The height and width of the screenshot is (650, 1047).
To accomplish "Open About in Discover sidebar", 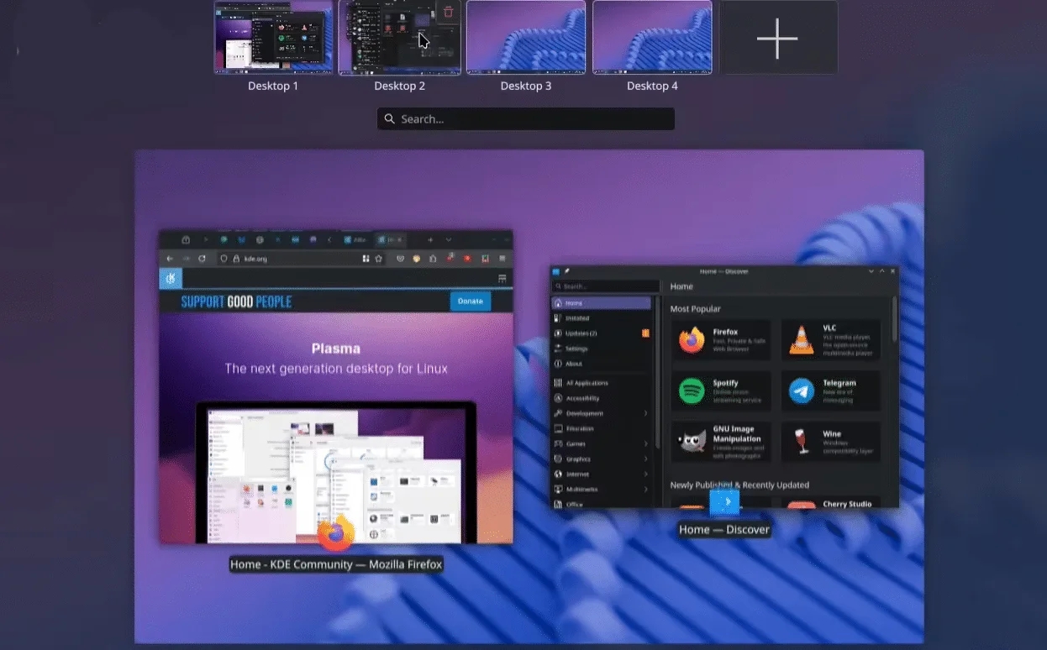I will point(601,364).
